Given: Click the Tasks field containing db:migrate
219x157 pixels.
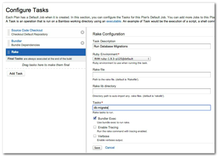Looking at the screenshot, I should tap(151, 108).
